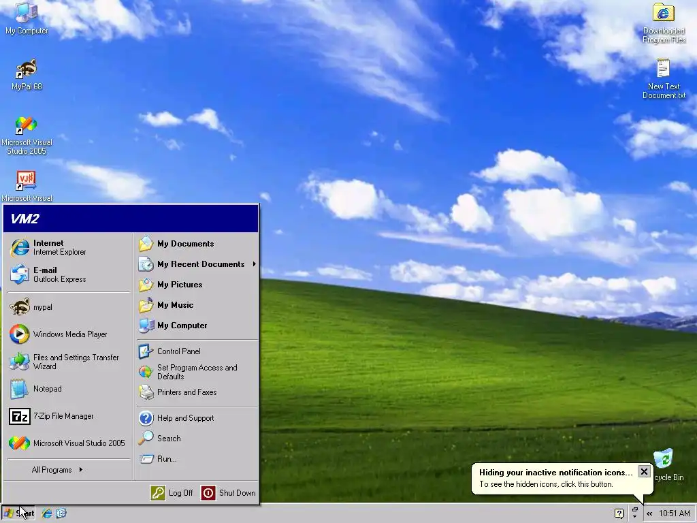This screenshot has height=523, width=697.
Task: Open Control Panel
Action: [x=197, y=351]
